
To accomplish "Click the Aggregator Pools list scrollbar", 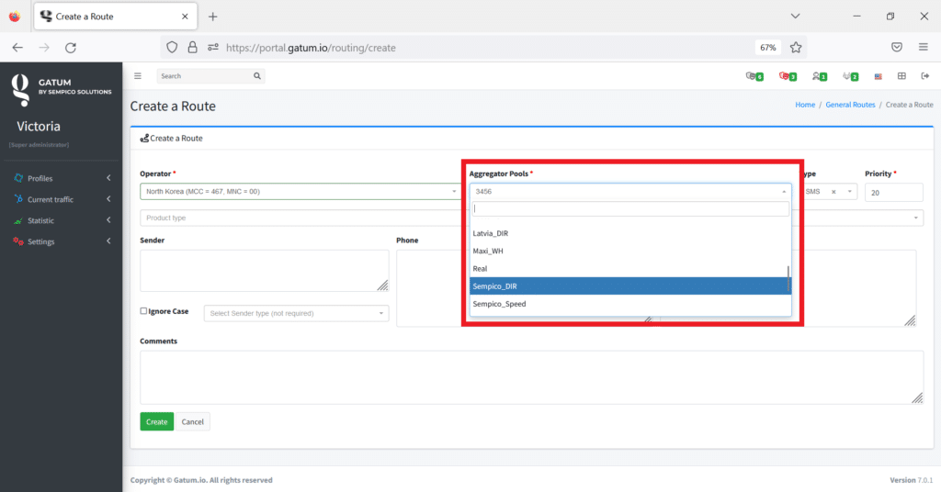I will 788,274.
